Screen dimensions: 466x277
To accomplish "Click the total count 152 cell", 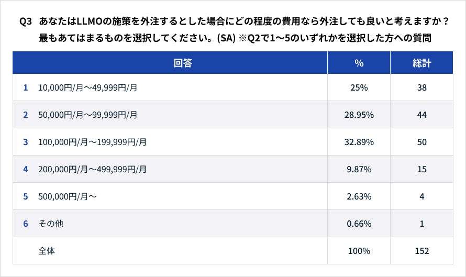I will tap(421, 251).
